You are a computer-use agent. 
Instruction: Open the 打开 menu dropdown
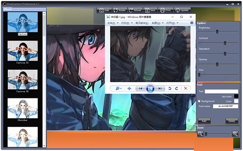(172, 23)
